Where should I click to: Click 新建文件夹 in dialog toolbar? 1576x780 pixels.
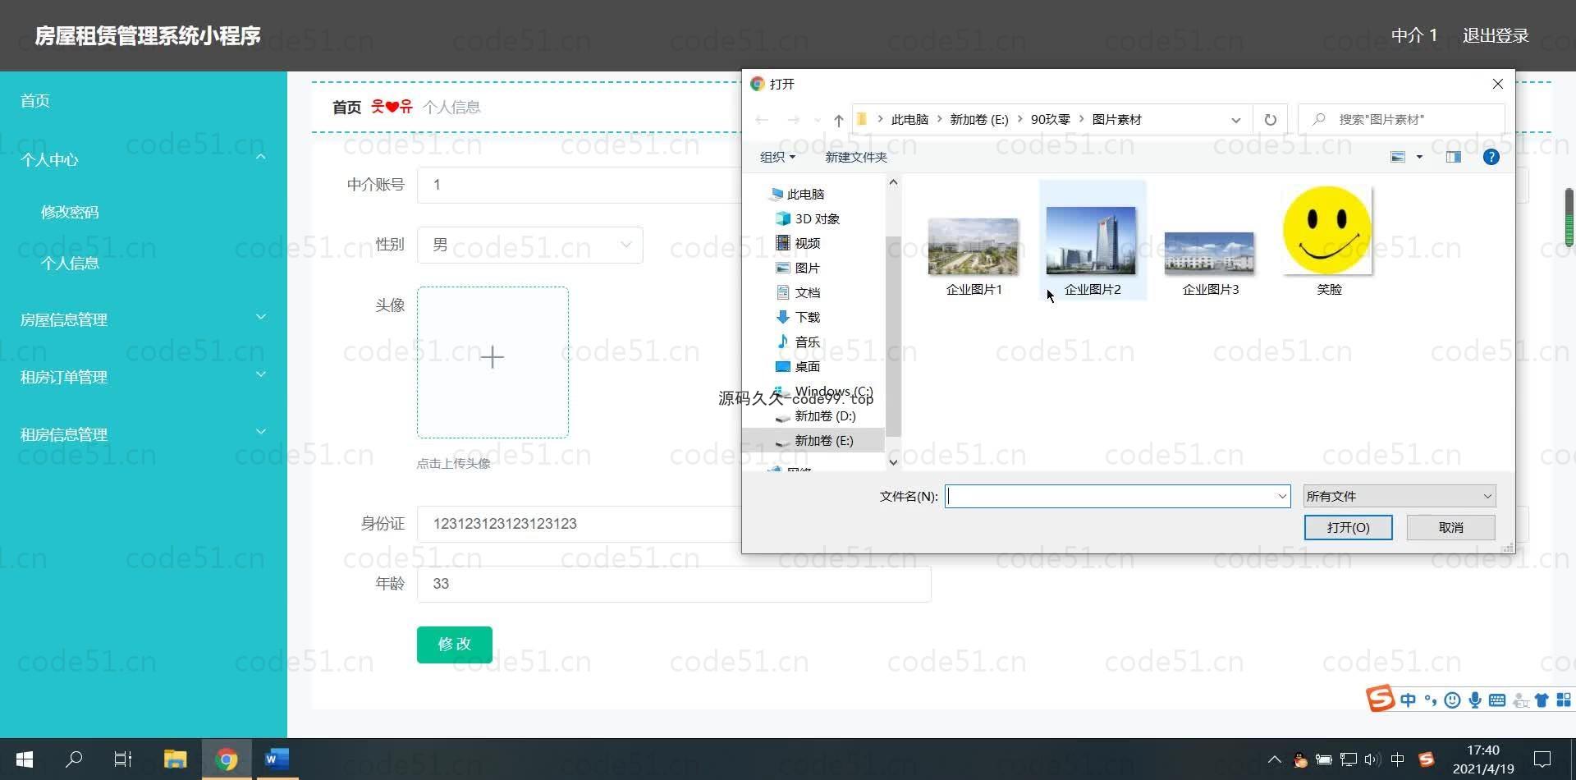[x=855, y=157]
